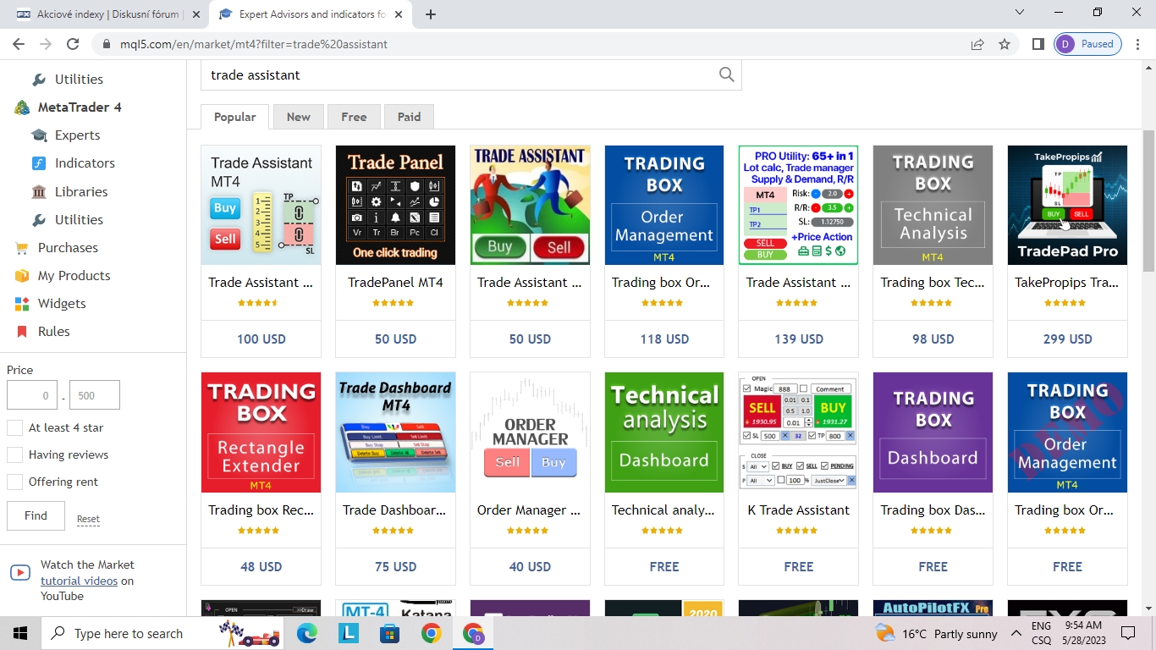Click the Find button

[x=36, y=515]
